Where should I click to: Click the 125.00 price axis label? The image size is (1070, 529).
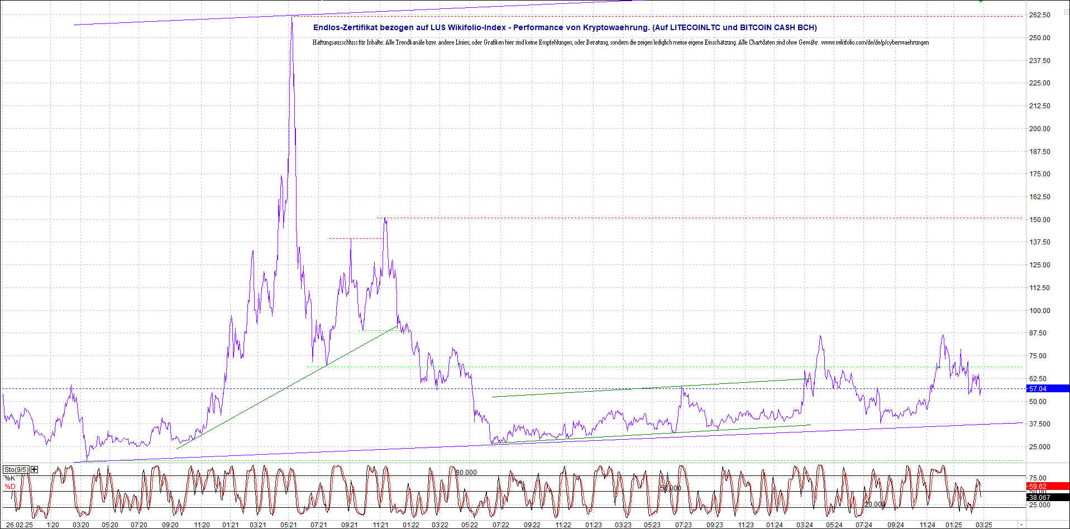1039,265
